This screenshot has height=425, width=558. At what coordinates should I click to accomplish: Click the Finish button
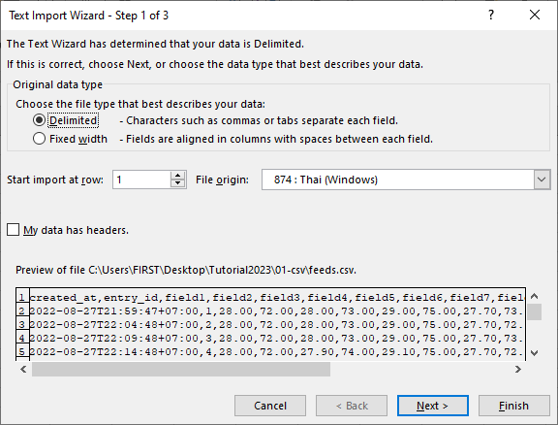click(513, 406)
